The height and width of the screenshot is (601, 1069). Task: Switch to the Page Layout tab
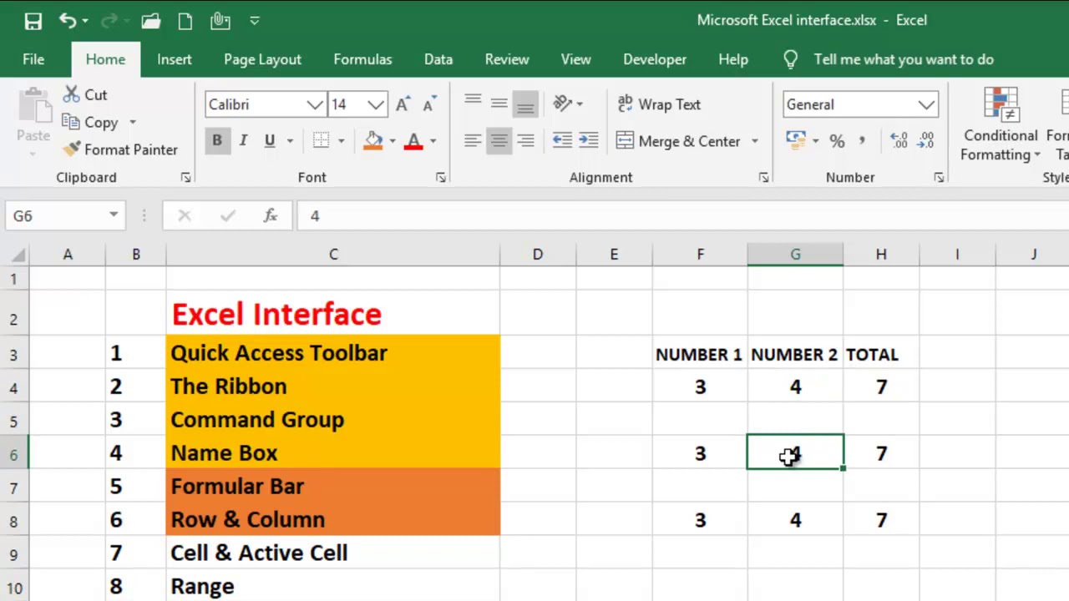click(x=262, y=59)
